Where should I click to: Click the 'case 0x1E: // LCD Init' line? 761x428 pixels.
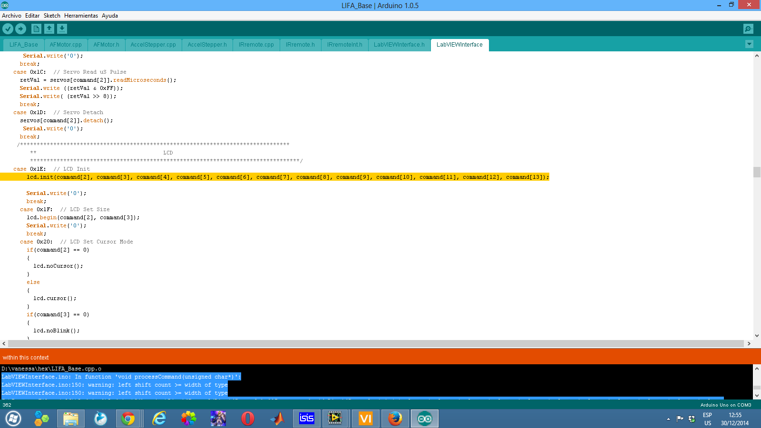(51, 169)
